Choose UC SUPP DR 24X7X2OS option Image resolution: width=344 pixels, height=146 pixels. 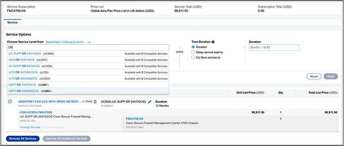coord(88,54)
